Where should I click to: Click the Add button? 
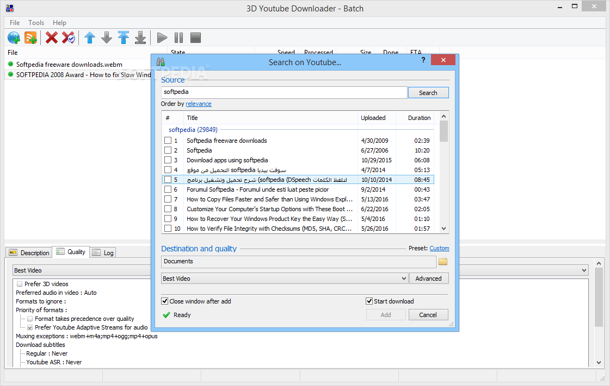click(x=386, y=315)
